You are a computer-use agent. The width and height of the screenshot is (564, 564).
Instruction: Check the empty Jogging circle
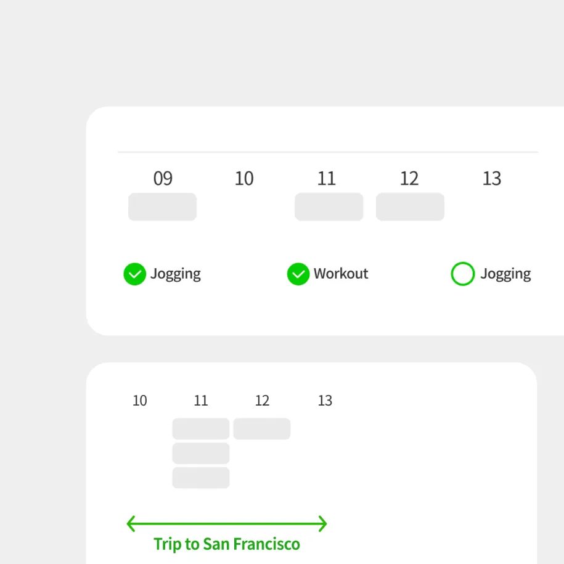pos(463,274)
